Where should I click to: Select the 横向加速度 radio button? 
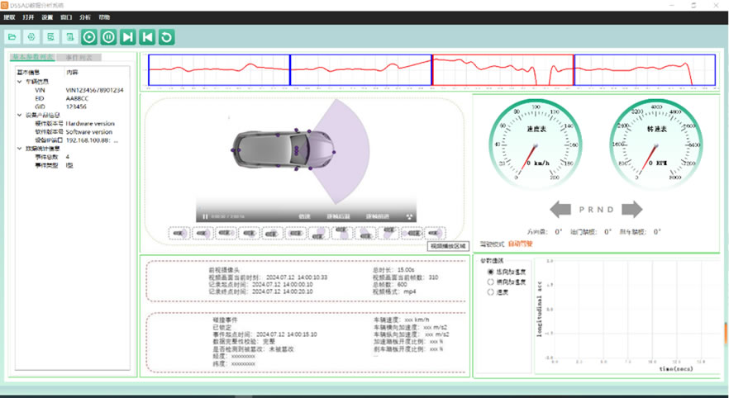(490, 282)
